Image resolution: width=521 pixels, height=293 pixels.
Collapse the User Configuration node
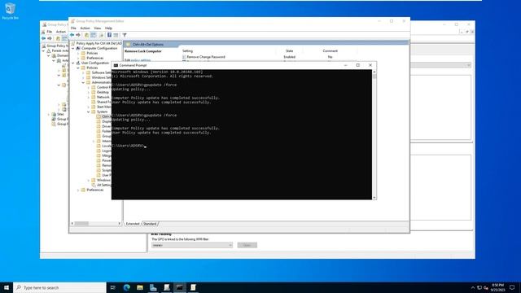[x=73, y=63]
